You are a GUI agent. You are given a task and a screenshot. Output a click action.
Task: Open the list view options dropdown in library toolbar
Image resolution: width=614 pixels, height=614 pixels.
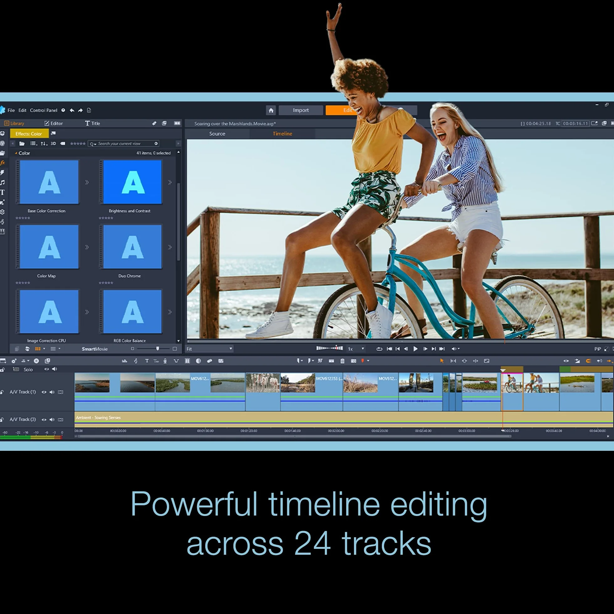coord(34,144)
